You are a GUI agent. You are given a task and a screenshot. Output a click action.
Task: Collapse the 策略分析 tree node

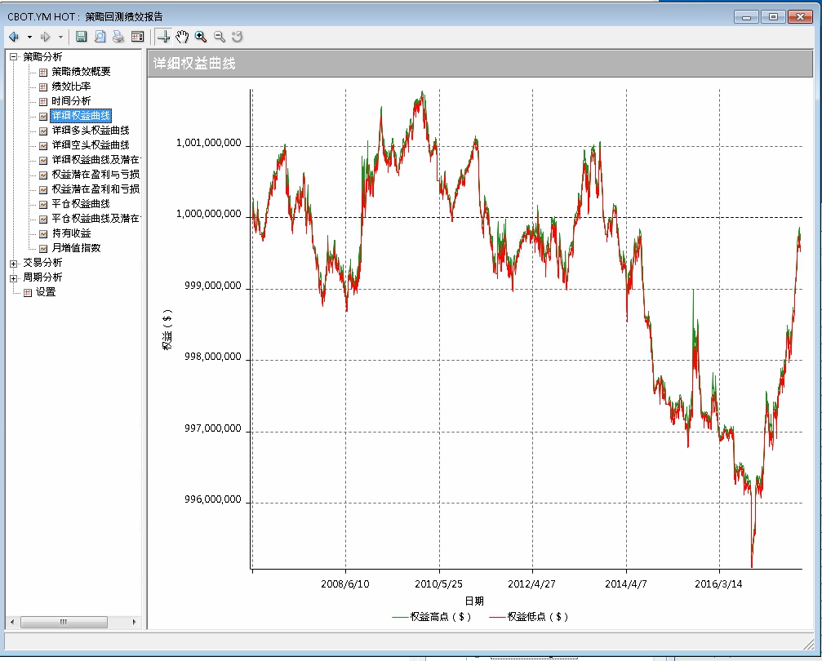[x=13, y=57]
